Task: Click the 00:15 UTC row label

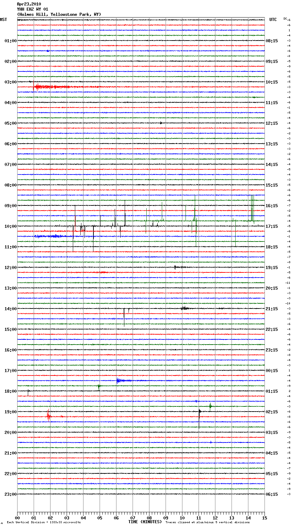Action: (272, 371)
